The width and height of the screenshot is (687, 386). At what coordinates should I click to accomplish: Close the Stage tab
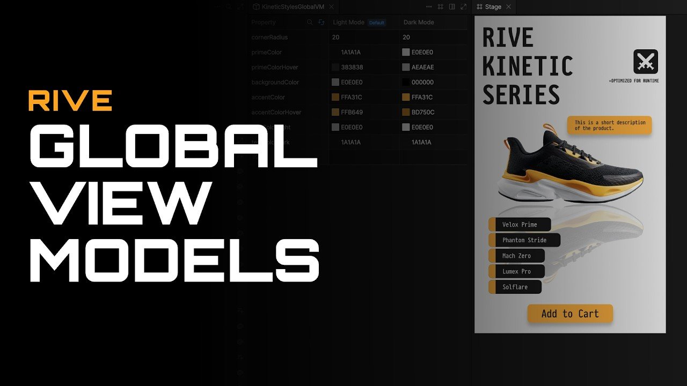[x=508, y=7]
